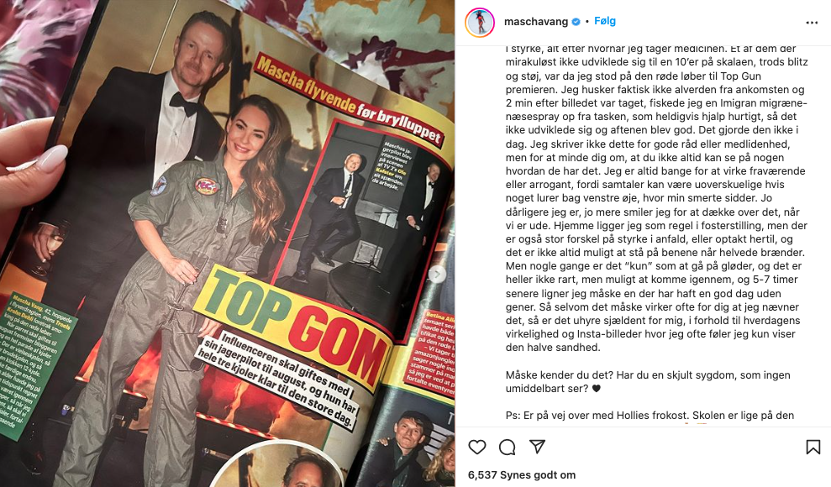Image resolution: width=831 pixels, height=487 pixels.
Task: Click the caption line starting 'Måske kender du det?'
Action: (648, 382)
